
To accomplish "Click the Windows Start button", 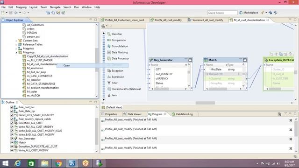I will coord(5,163).
